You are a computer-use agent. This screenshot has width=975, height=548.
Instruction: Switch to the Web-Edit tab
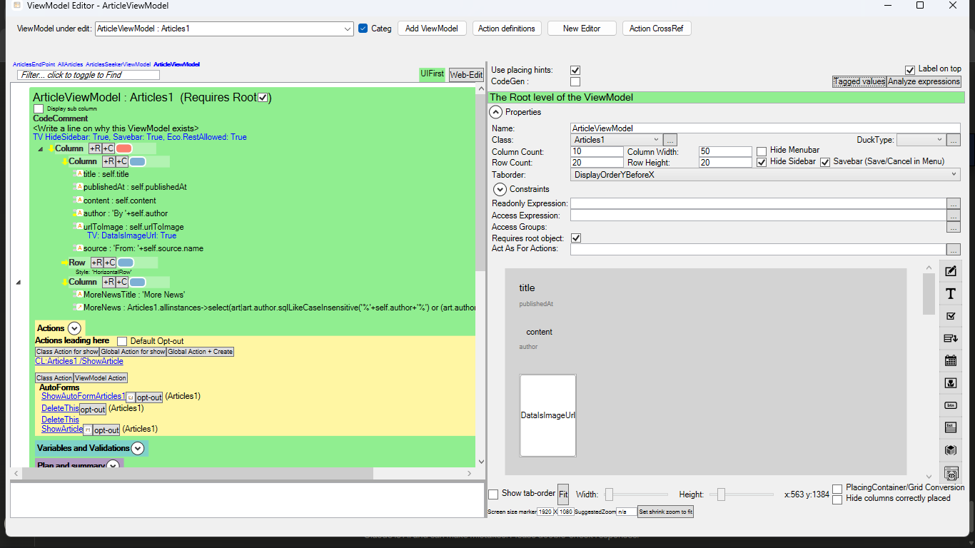(x=465, y=74)
